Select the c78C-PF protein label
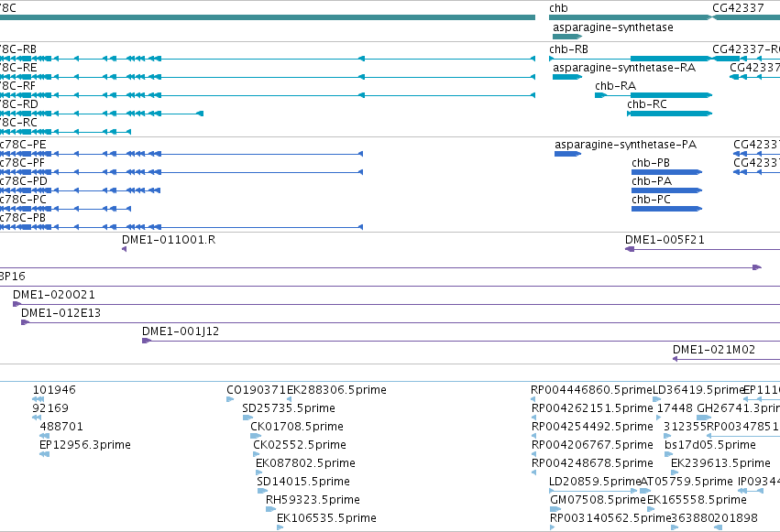 pyautogui.click(x=22, y=163)
